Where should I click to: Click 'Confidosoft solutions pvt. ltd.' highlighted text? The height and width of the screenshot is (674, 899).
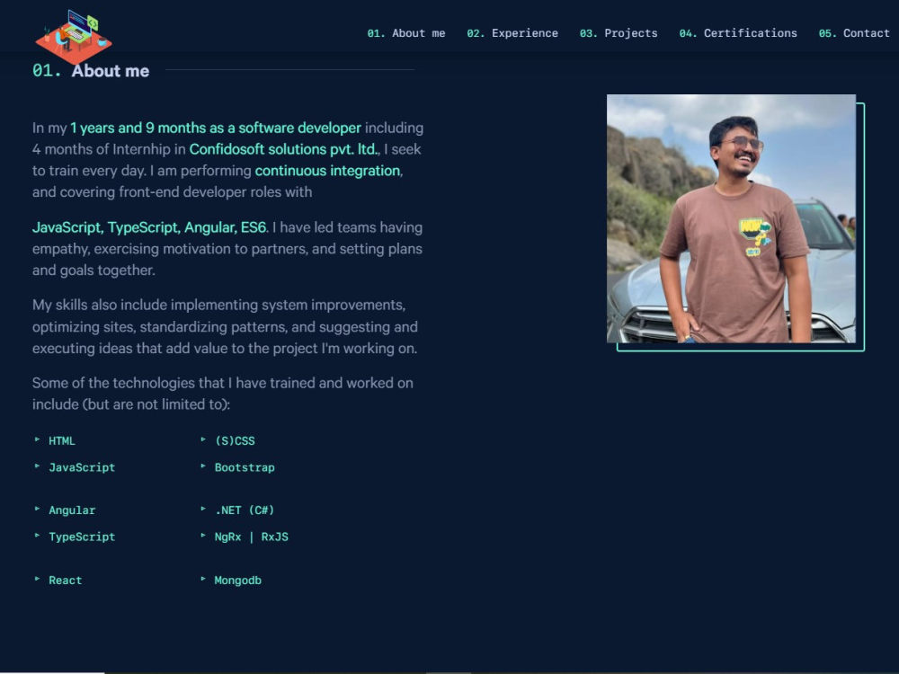284,149
